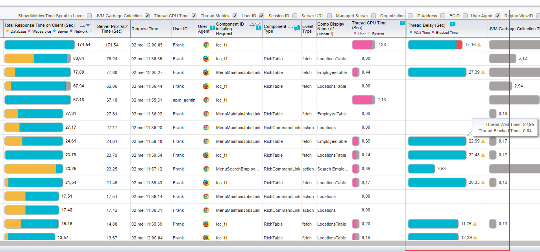Toggle the Thread Metrics checkbox
Viewport: 540px width, 252px height.
(235, 16)
